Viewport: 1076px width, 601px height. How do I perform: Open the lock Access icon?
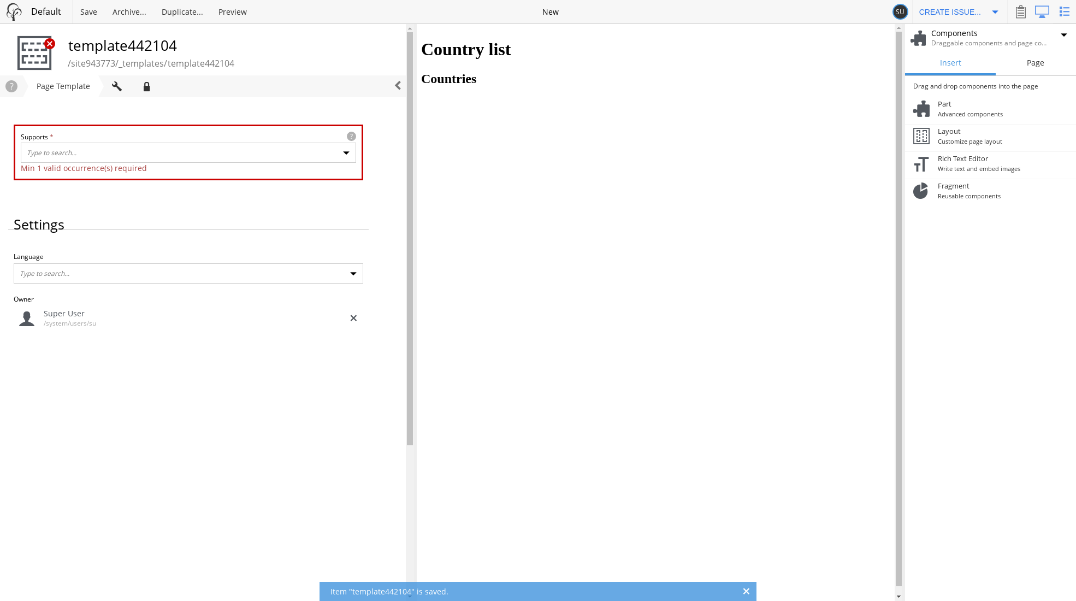pos(146,86)
